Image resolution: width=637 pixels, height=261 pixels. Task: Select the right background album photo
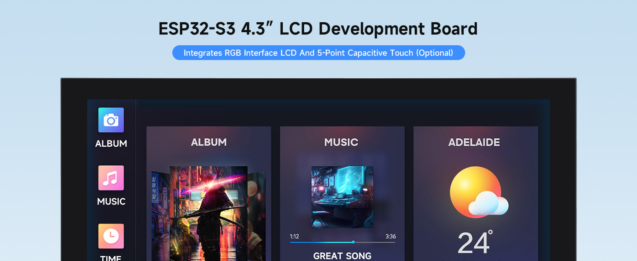coord(256,216)
